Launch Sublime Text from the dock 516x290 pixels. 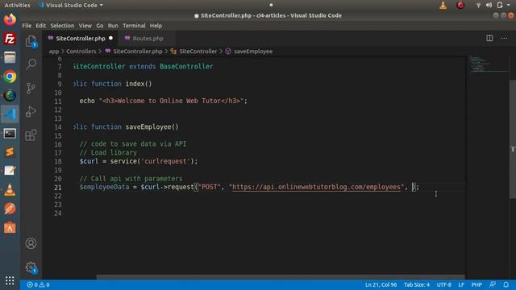click(10, 152)
